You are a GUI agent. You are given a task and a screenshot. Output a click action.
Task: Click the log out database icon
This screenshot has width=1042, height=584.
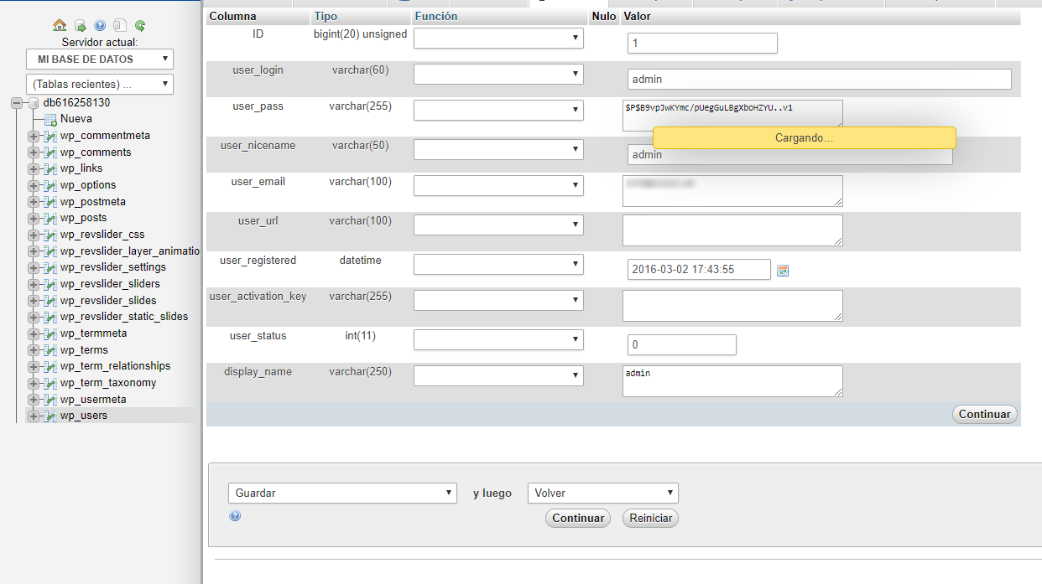[80, 26]
